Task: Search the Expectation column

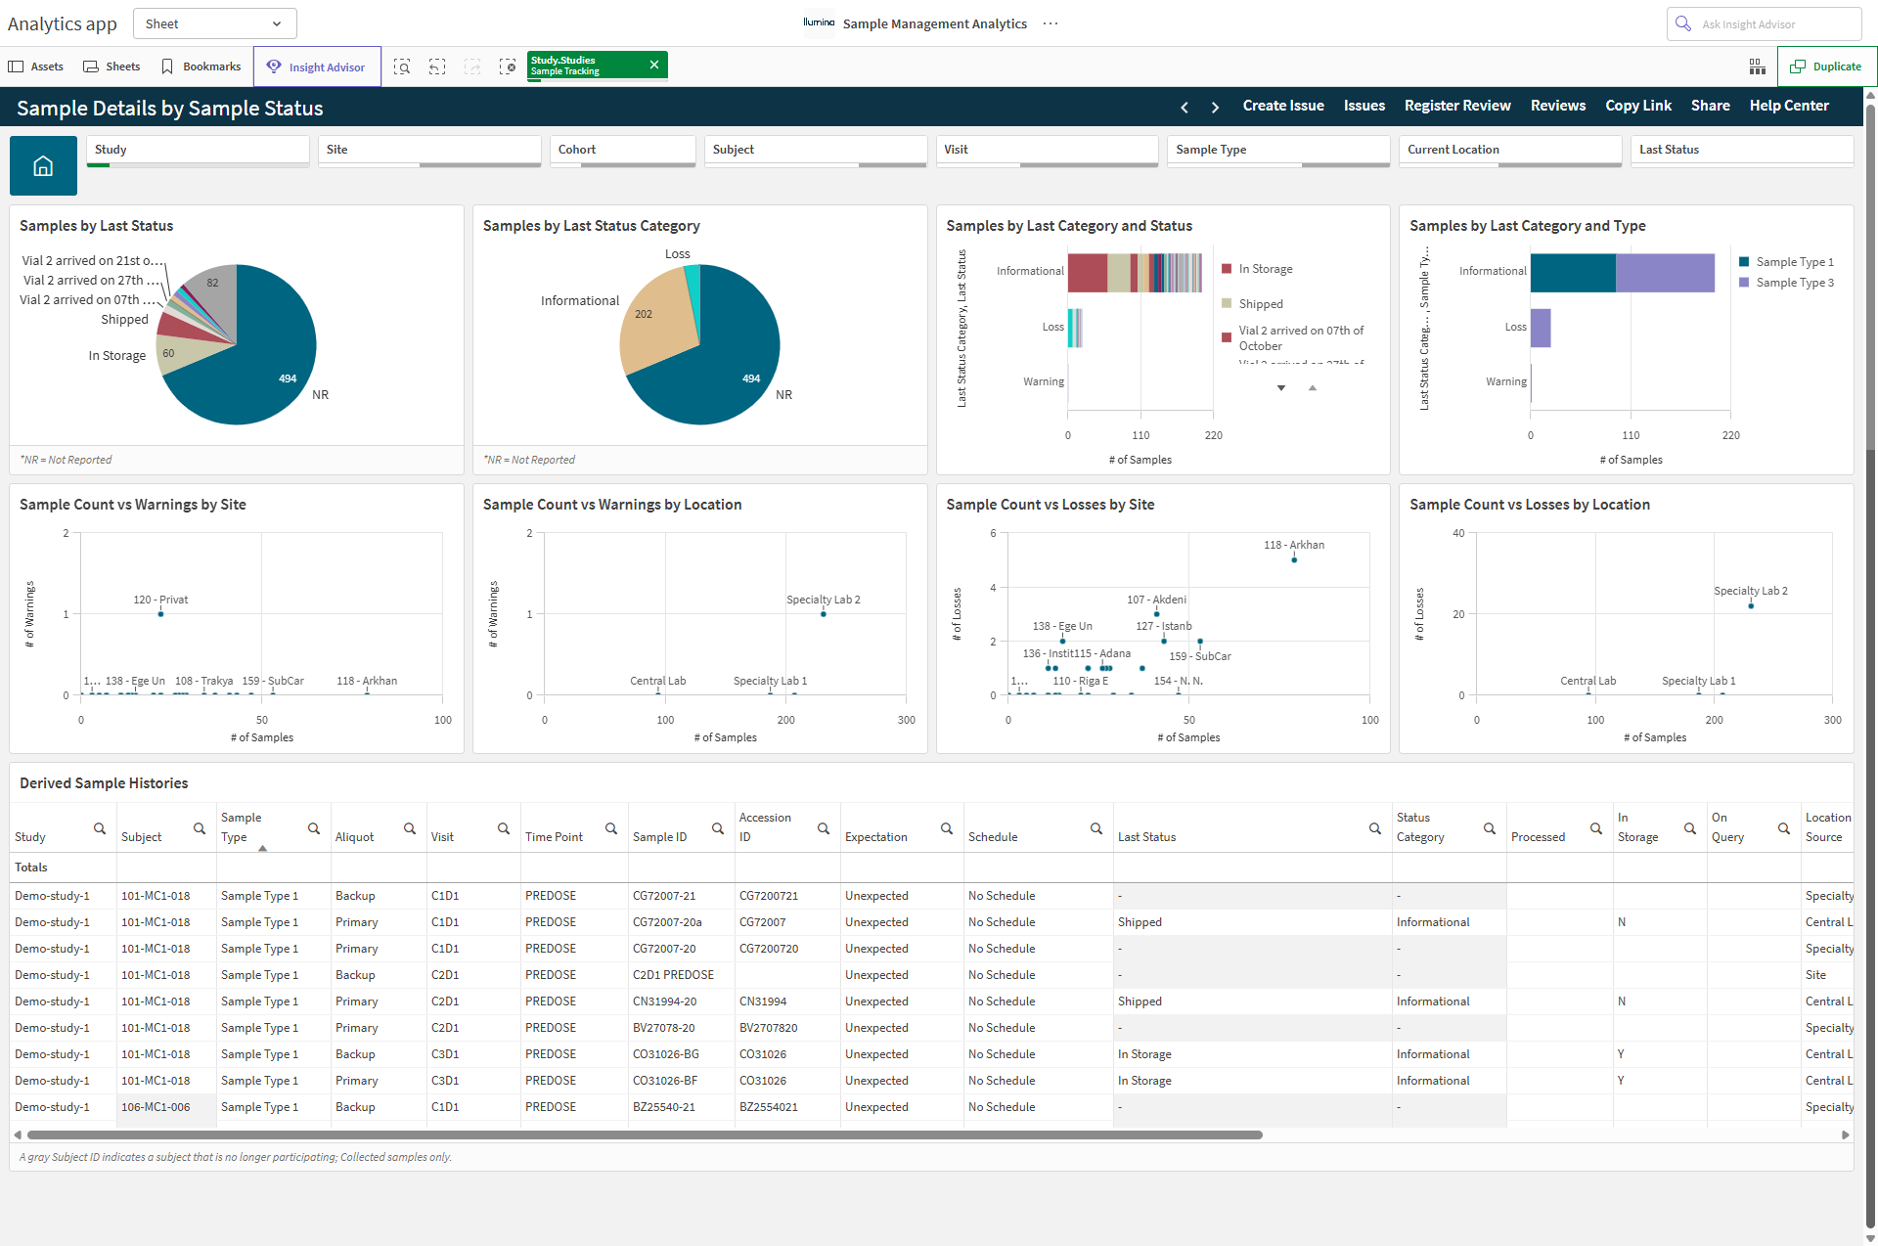Action: 947,828
